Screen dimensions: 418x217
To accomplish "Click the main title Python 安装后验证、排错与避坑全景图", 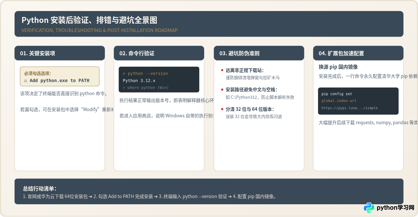I will click(x=89, y=20).
